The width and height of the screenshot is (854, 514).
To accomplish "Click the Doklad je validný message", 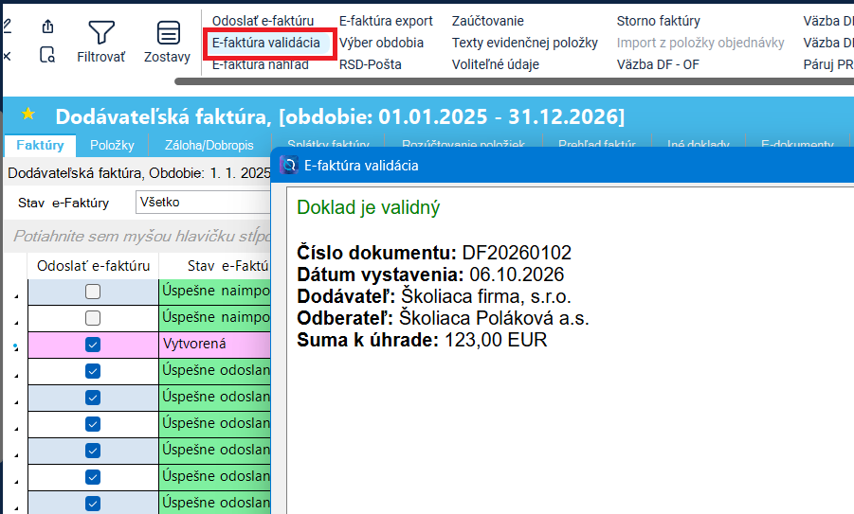I will pos(368,207).
